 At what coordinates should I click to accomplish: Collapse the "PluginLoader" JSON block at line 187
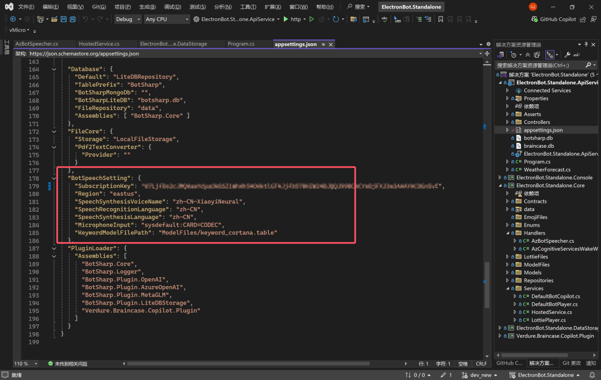[x=54, y=248]
